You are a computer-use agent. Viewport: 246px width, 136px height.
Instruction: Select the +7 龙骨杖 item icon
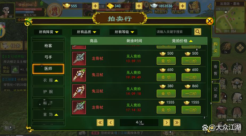79,107
